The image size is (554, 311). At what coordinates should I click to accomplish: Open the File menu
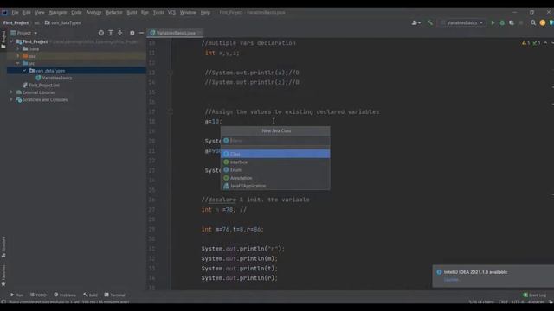(15, 12)
